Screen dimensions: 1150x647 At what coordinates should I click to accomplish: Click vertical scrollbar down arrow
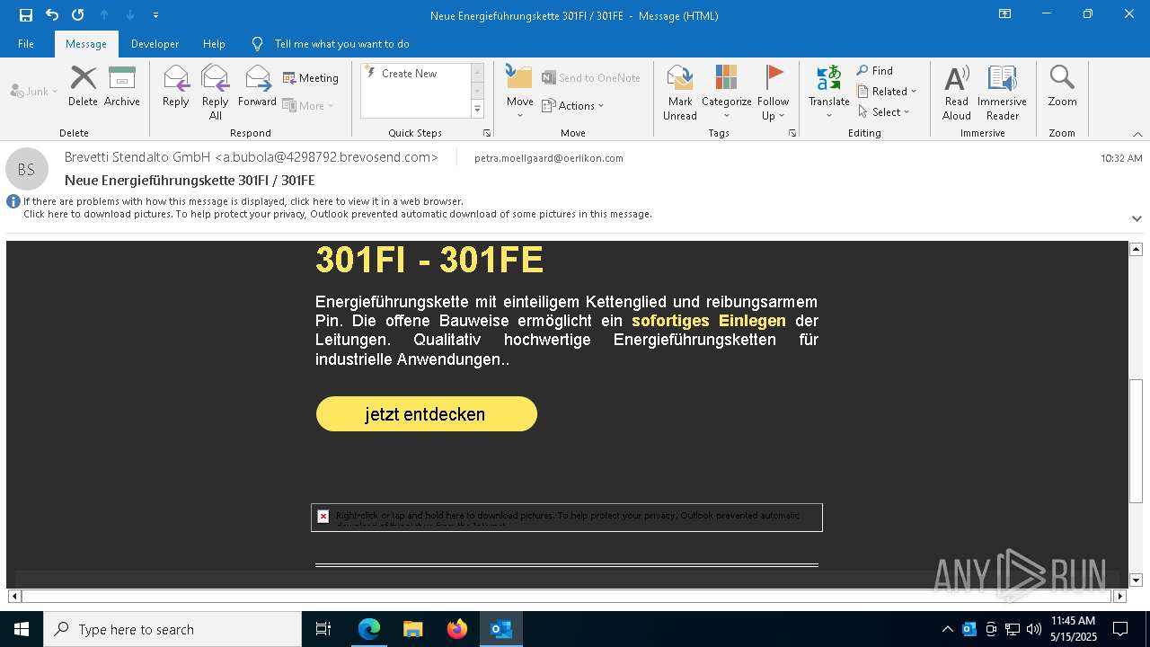tap(1136, 581)
